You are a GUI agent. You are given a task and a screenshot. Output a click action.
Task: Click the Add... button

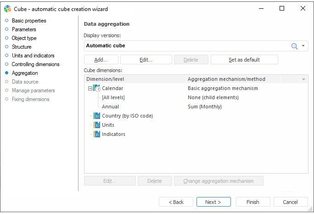(x=101, y=60)
